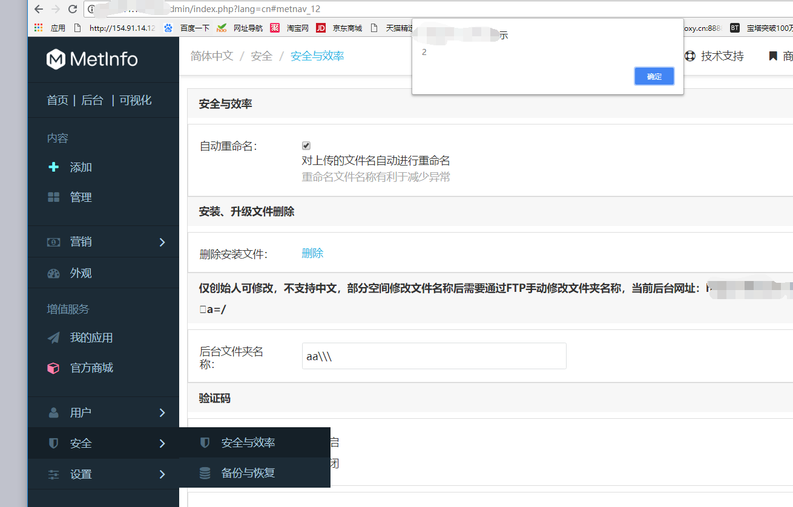Viewport: 793px width, 507px height.
Task: Click the MetInfo logo
Action: (x=92, y=59)
